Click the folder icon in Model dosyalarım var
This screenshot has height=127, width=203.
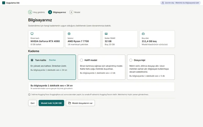(x=70, y=103)
